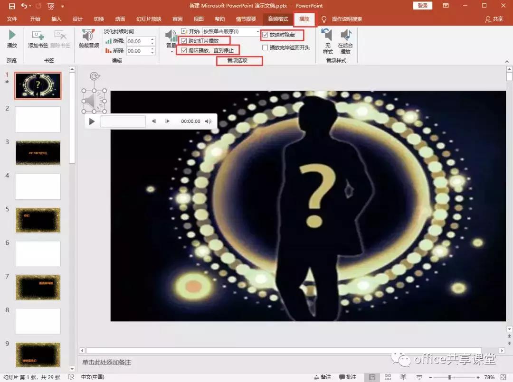Switch to Slide Sorter view icon
This screenshot has width=513, height=382.
388,377
